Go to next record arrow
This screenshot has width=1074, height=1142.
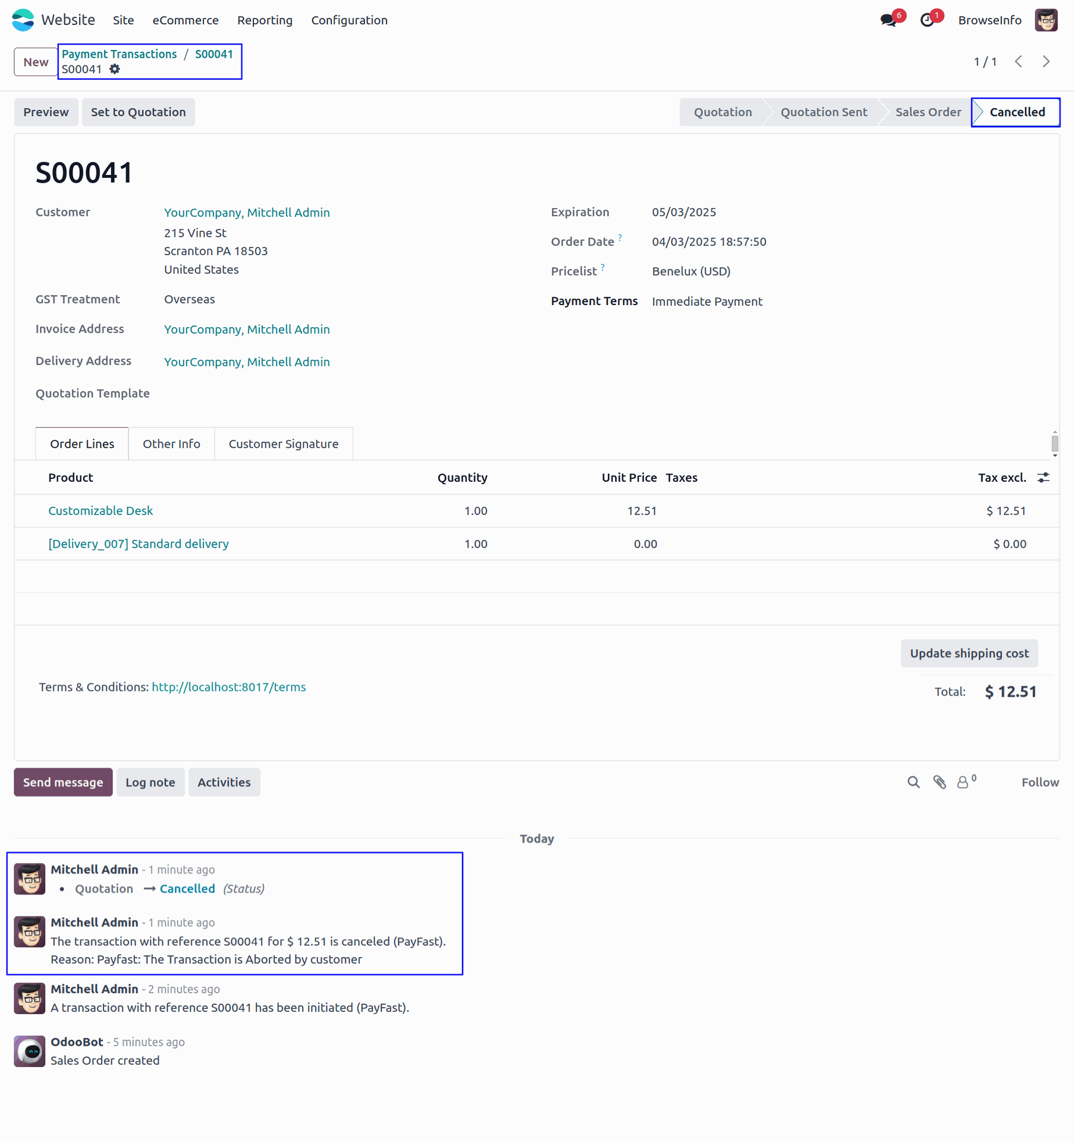tap(1047, 61)
